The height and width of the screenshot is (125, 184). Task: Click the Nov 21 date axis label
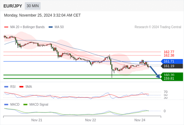pos(37,120)
